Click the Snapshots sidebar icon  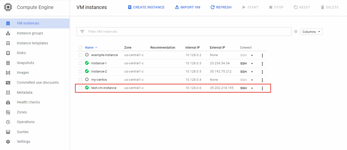click(x=8, y=63)
